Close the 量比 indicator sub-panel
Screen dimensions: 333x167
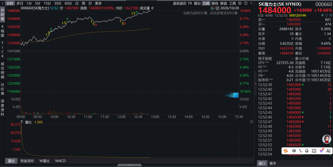pos(252,122)
